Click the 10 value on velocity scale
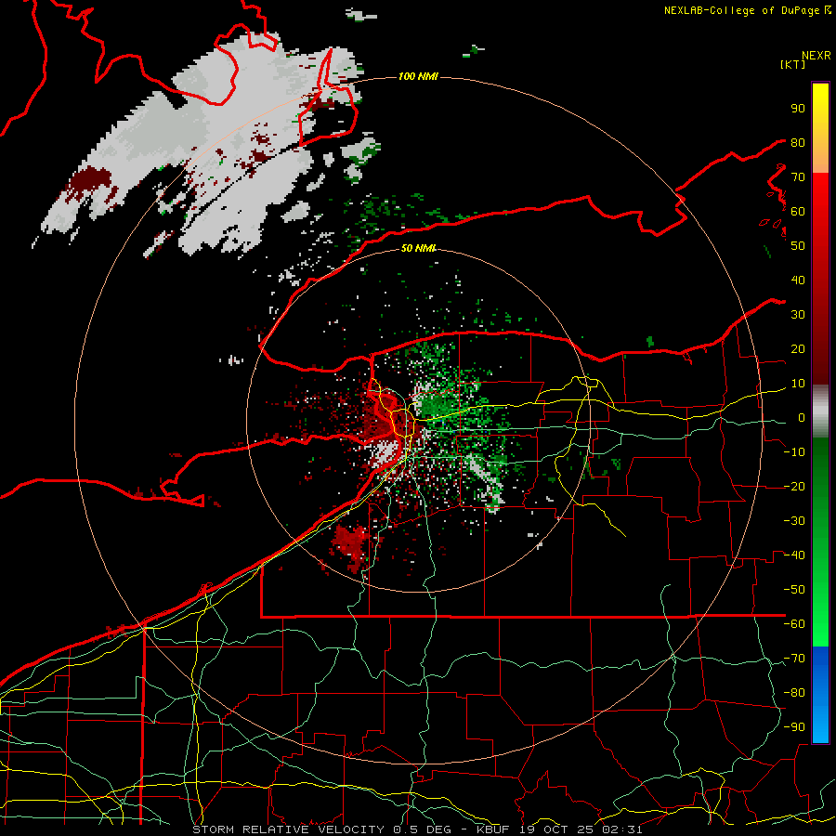Image resolution: width=836 pixels, height=836 pixels. [798, 384]
